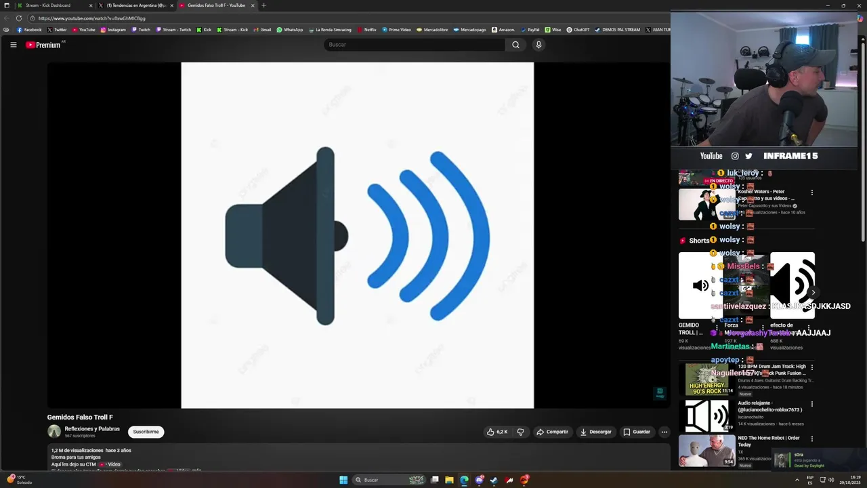Open the Compartir share dialog
The height and width of the screenshot is (488, 867).
coord(552,432)
